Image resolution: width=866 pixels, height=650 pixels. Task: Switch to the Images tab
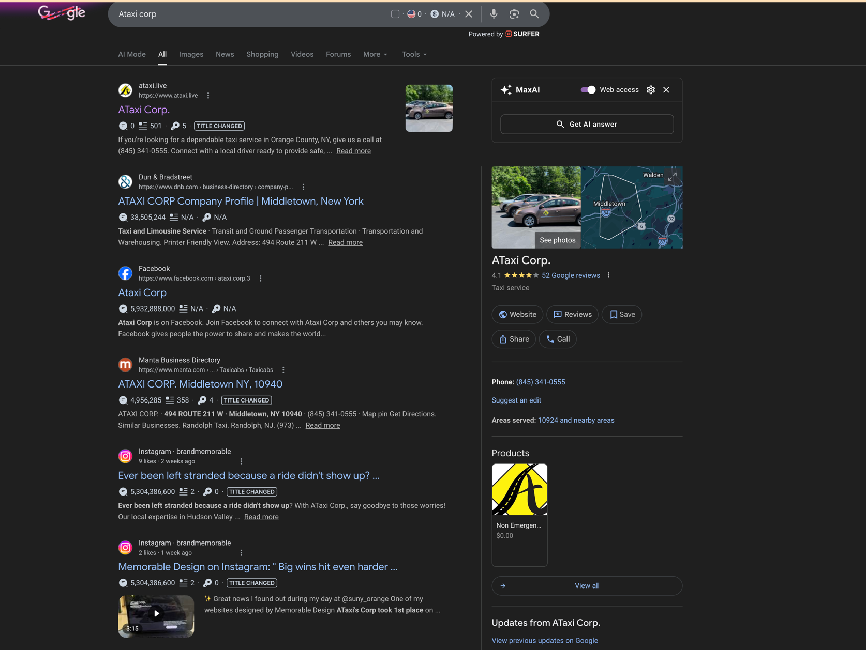(x=191, y=54)
